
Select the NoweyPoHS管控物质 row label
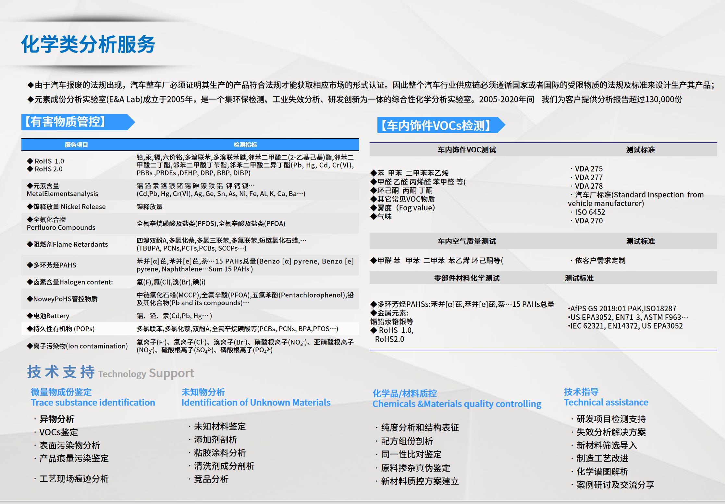tap(62, 299)
